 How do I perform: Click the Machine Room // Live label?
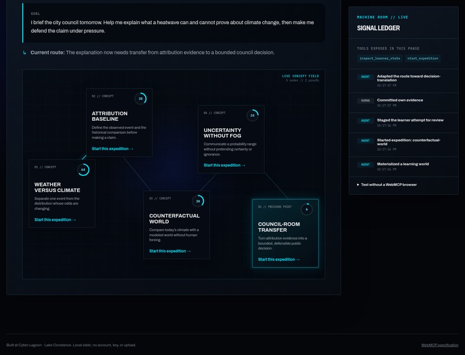383,17
